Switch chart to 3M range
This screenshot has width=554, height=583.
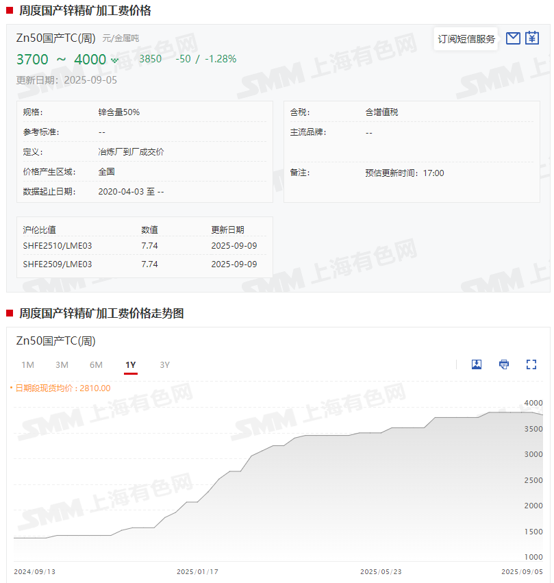click(x=62, y=365)
